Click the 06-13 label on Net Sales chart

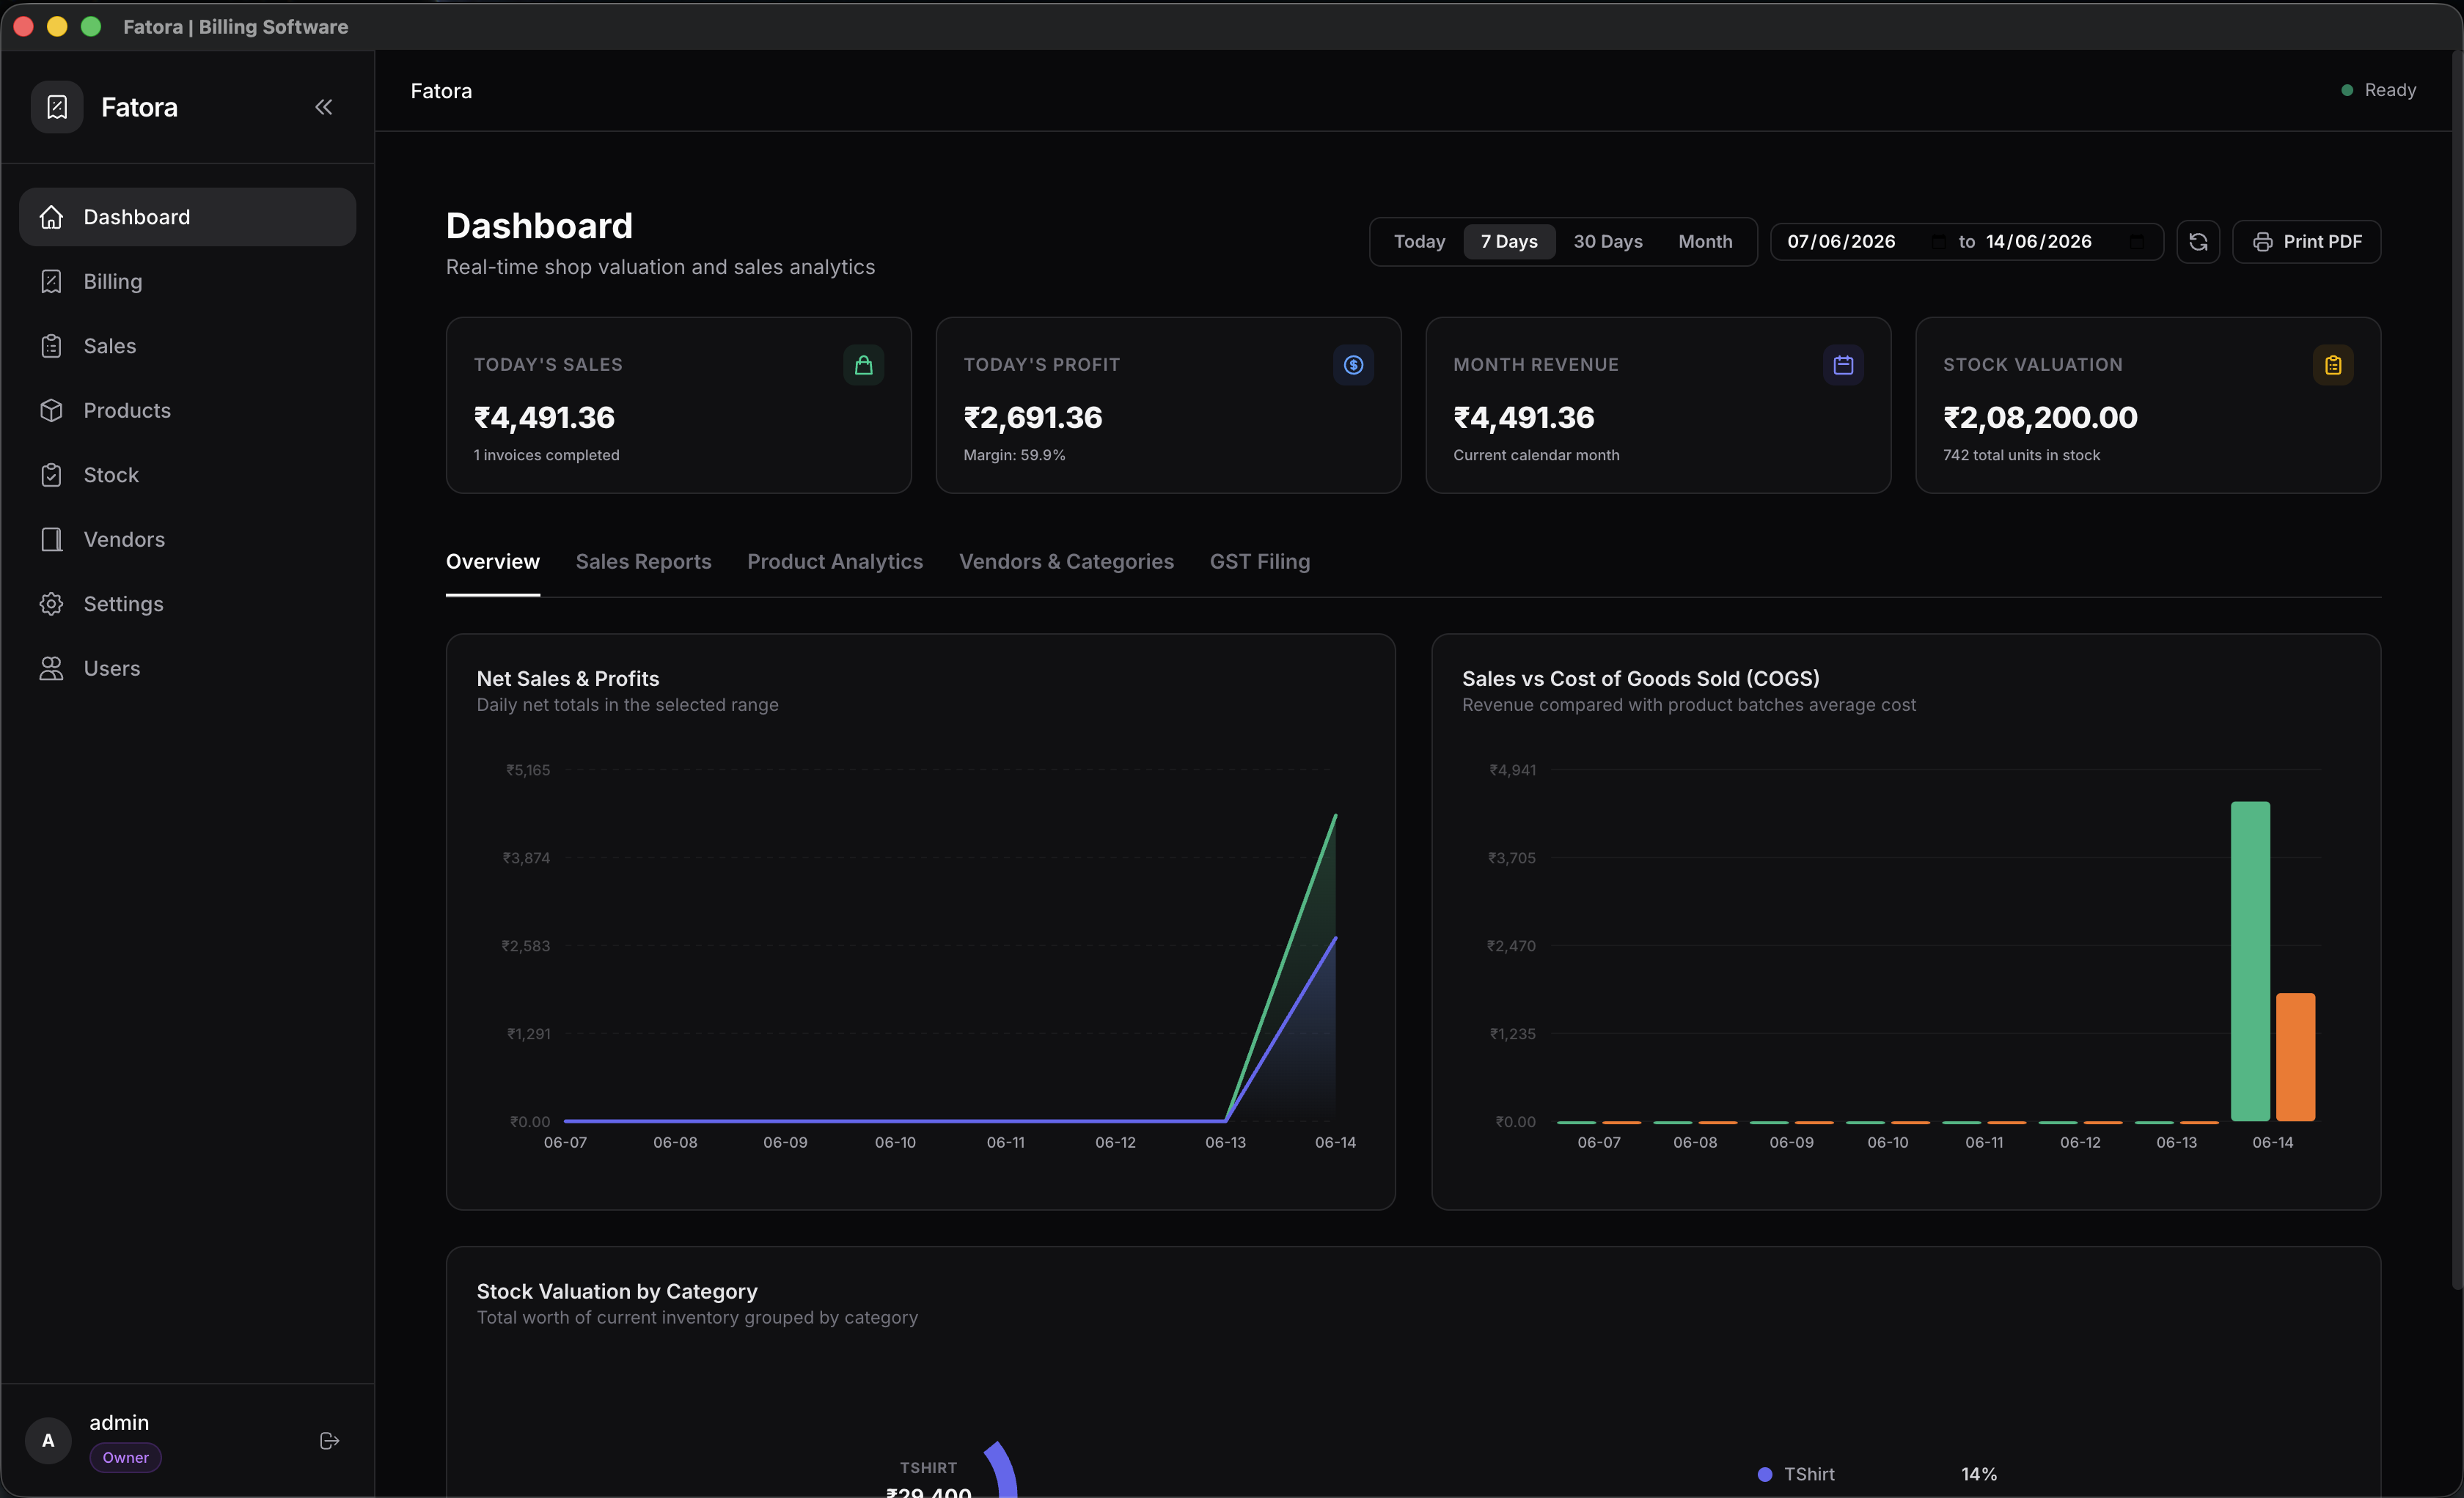click(x=1225, y=1143)
